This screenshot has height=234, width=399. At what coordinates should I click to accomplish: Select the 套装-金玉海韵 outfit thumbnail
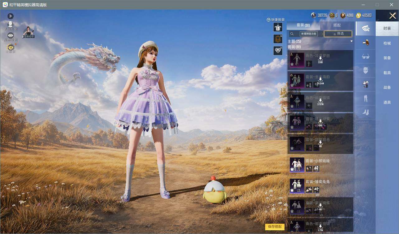[x=297, y=81]
